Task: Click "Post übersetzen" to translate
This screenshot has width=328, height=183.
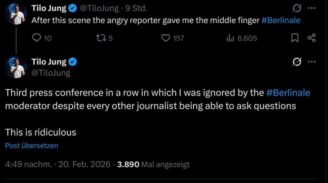Action: click(x=32, y=146)
